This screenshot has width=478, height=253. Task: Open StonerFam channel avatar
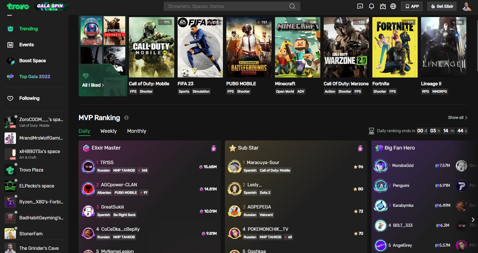[10, 234]
